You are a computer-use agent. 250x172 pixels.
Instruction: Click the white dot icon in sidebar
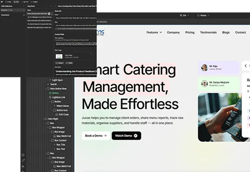pos(23,166)
